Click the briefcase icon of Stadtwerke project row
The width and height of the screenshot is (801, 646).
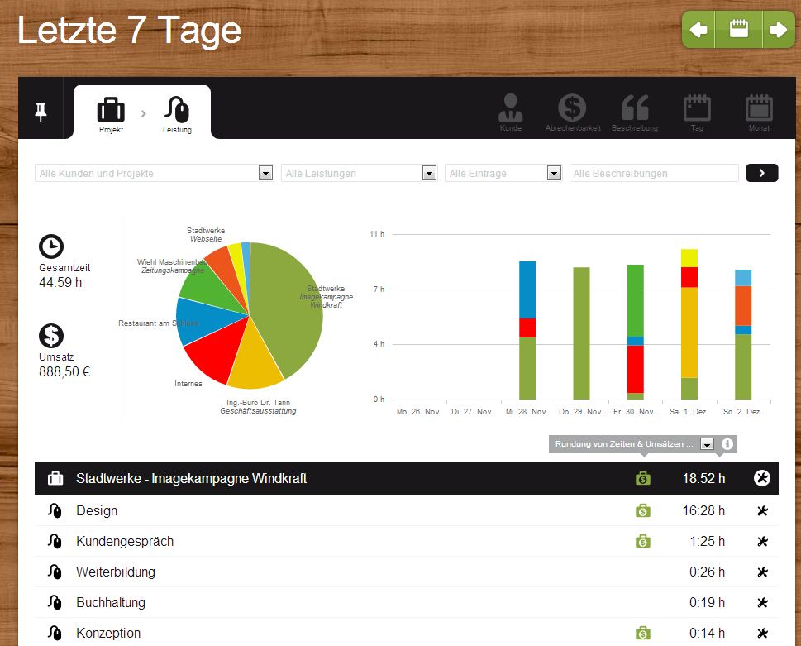point(55,478)
